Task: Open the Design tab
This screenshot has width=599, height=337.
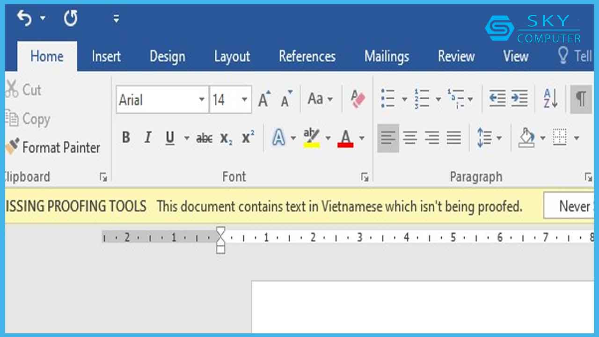Action: tap(167, 57)
